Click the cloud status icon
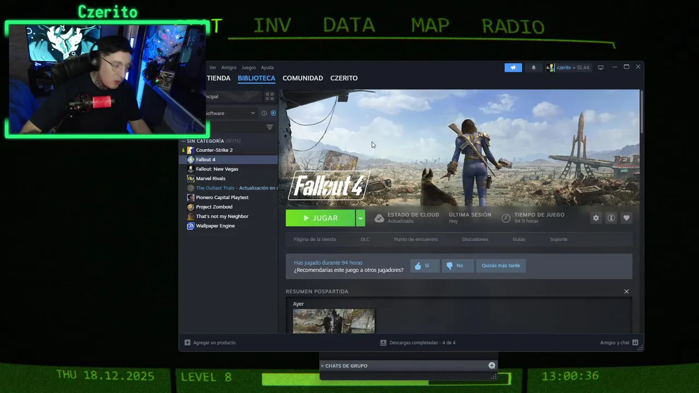This screenshot has height=393, width=699. (379, 218)
